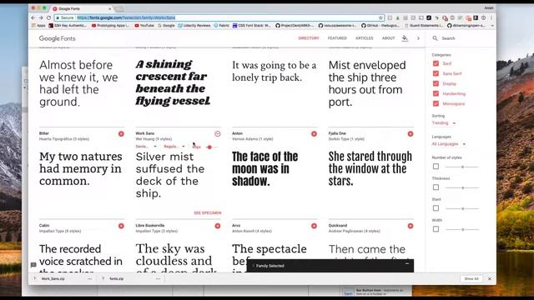Open the All Languages dropdown
Image resolution: width=534 pixels, height=300 pixels.
click(449, 144)
